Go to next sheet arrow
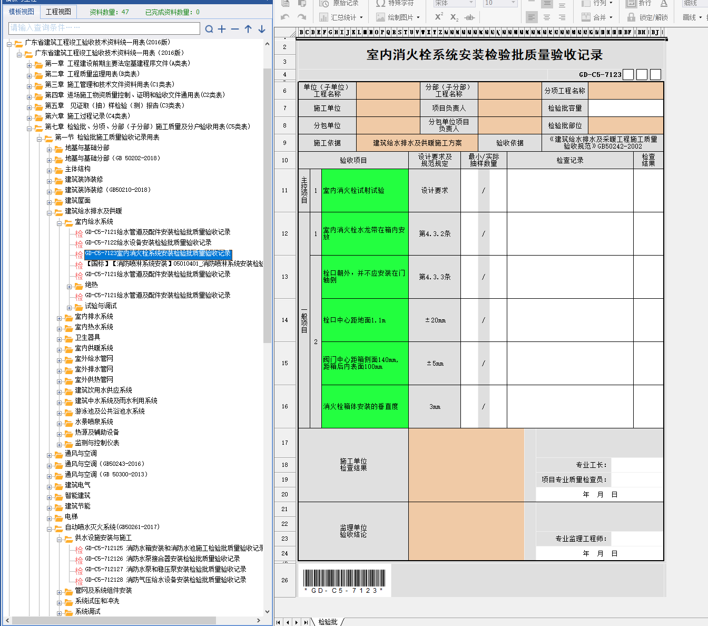The width and height of the screenshot is (708, 626). pyautogui.click(x=297, y=622)
